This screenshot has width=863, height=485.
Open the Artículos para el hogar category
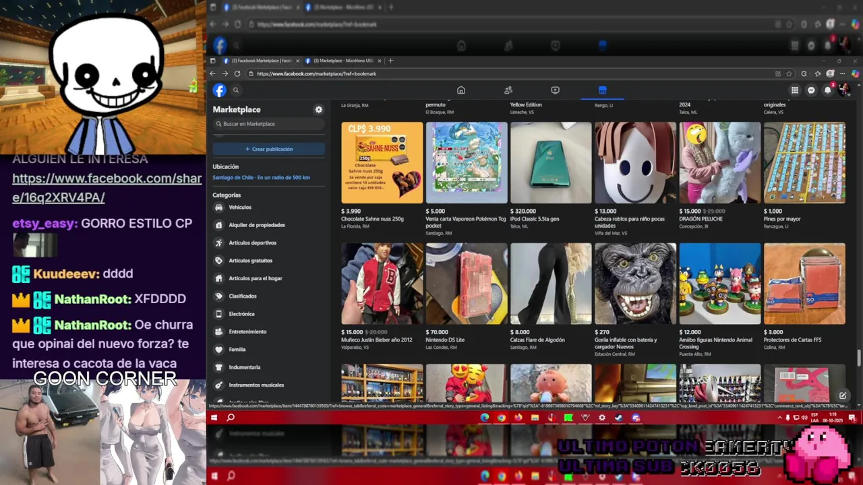pyautogui.click(x=256, y=278)
